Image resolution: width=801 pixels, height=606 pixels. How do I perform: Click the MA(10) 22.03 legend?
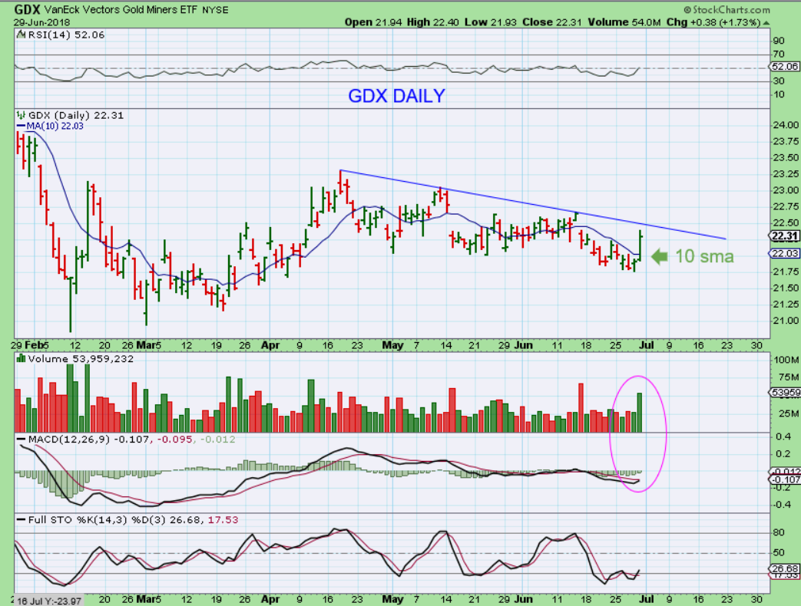55,126
